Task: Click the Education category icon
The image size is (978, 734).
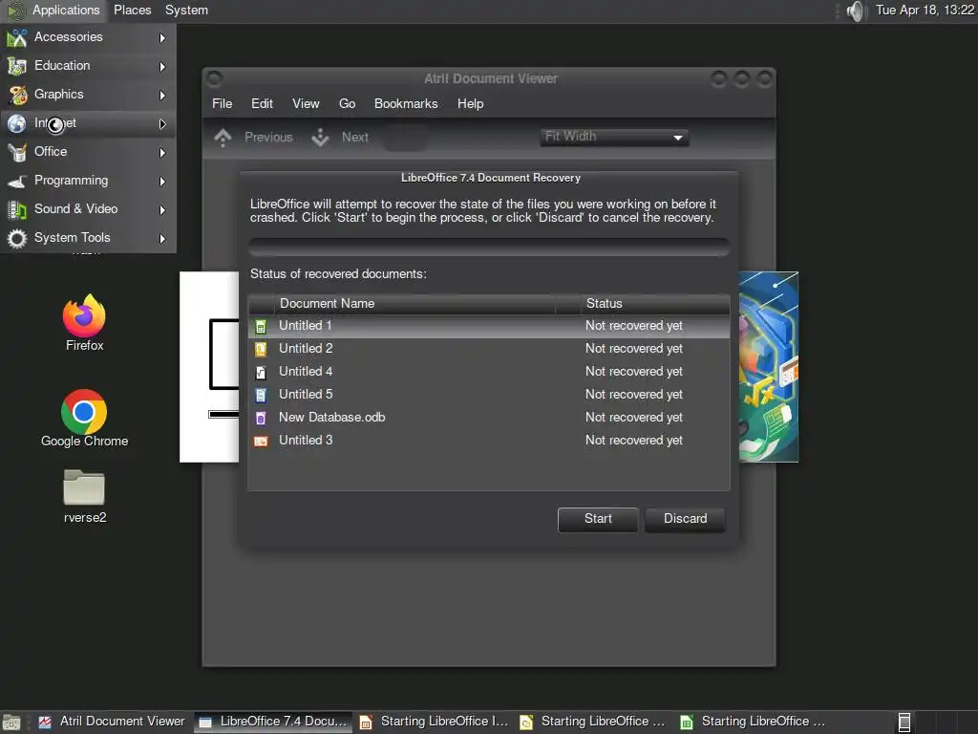Action: 17,66
